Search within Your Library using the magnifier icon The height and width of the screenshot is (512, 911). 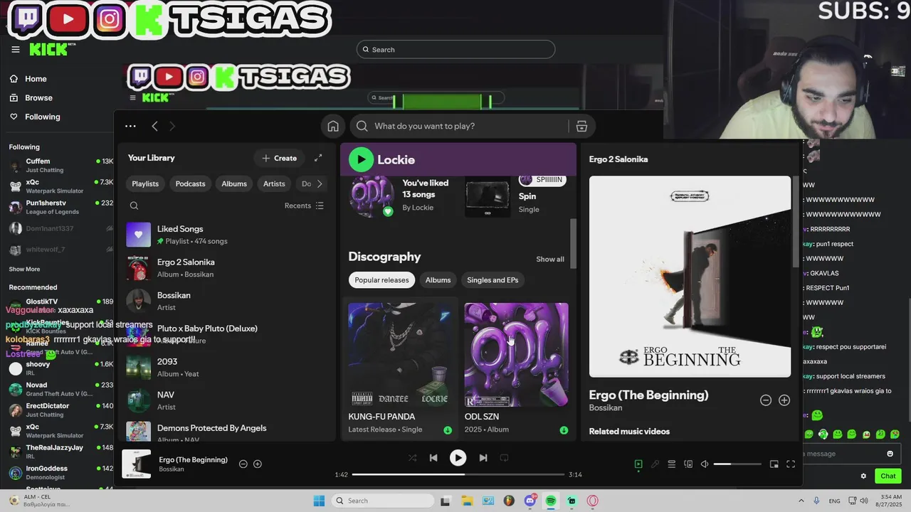pyautogui.click(x=134, y=206)
